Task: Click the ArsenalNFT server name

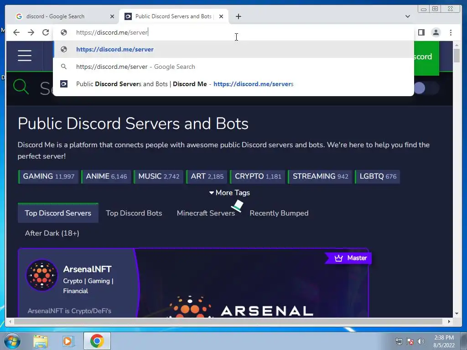Action: tap(87, 269)
